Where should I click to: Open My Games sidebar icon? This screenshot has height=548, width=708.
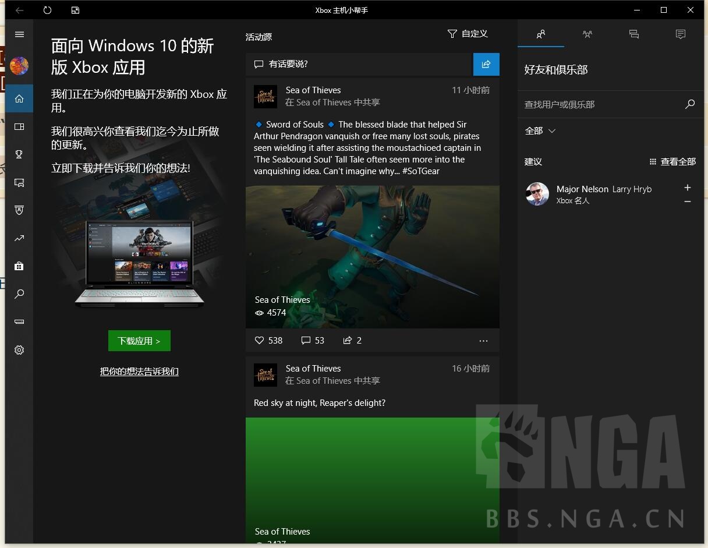(19, 126)
